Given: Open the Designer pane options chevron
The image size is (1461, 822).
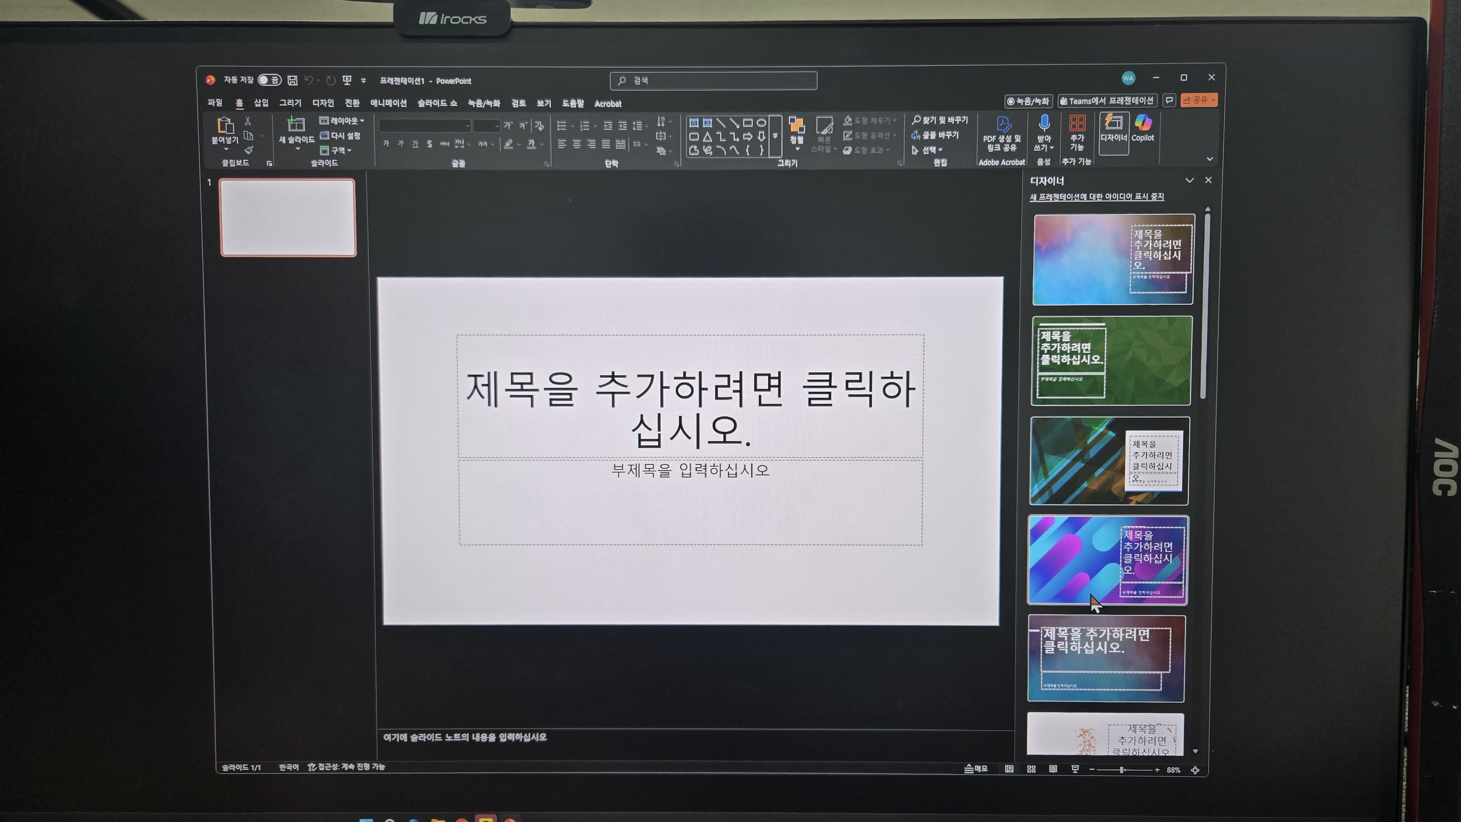Looking at the screenshot, I should click(1189, 180).
